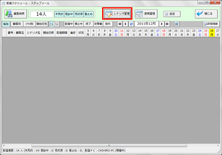Screen dimensions: 222x155
Task: Open シナリオ管理 scenario management
Action: pos(117,14)
